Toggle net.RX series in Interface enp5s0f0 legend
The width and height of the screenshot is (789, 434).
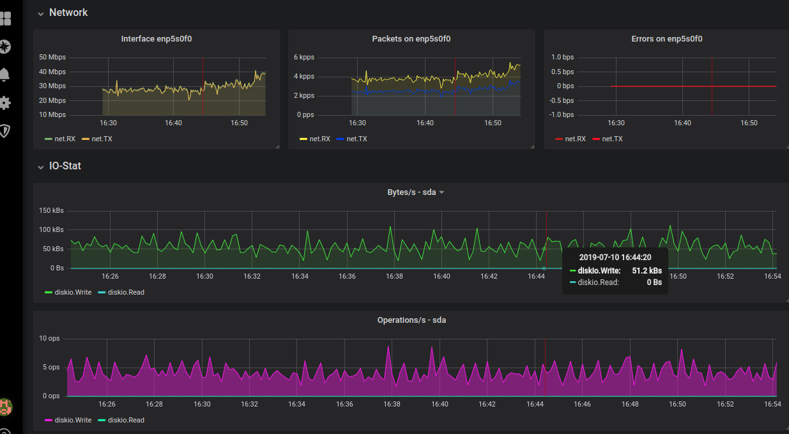(x=65, y=139)
